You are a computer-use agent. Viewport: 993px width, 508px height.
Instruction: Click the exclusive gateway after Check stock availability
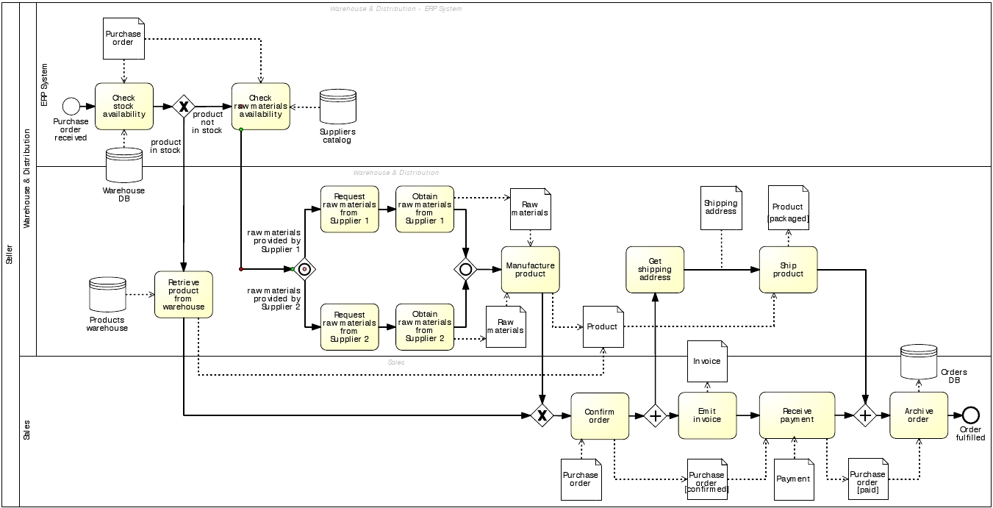pos(182,107)
